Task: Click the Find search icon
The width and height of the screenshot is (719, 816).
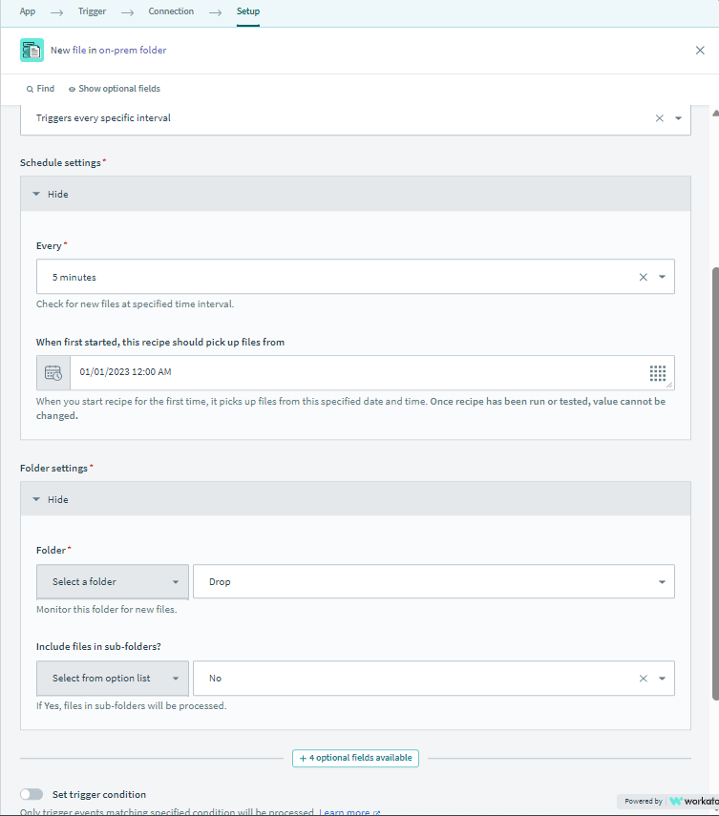Action: click(31, 89)
